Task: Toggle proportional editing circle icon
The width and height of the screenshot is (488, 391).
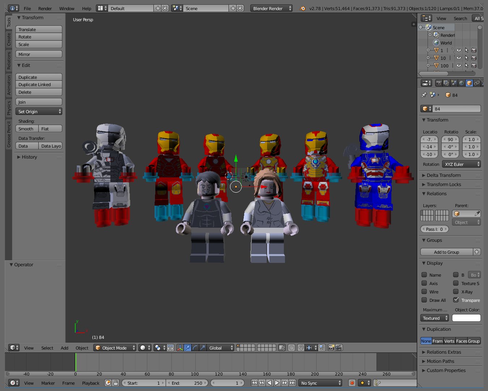Action: 291,348
